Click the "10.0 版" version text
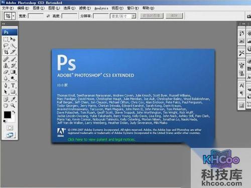251x188 pixels. click(x=62, y=85)
